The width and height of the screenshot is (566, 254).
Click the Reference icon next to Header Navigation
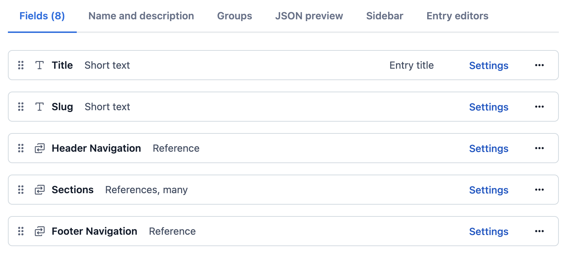point(39,148)
